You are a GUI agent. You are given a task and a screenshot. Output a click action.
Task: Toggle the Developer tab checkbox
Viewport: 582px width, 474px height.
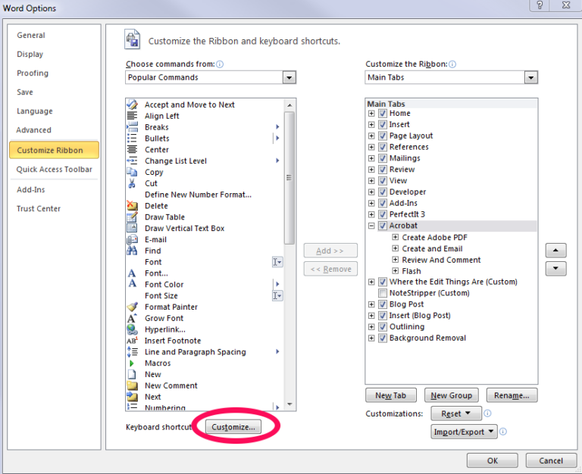[383, 192]
